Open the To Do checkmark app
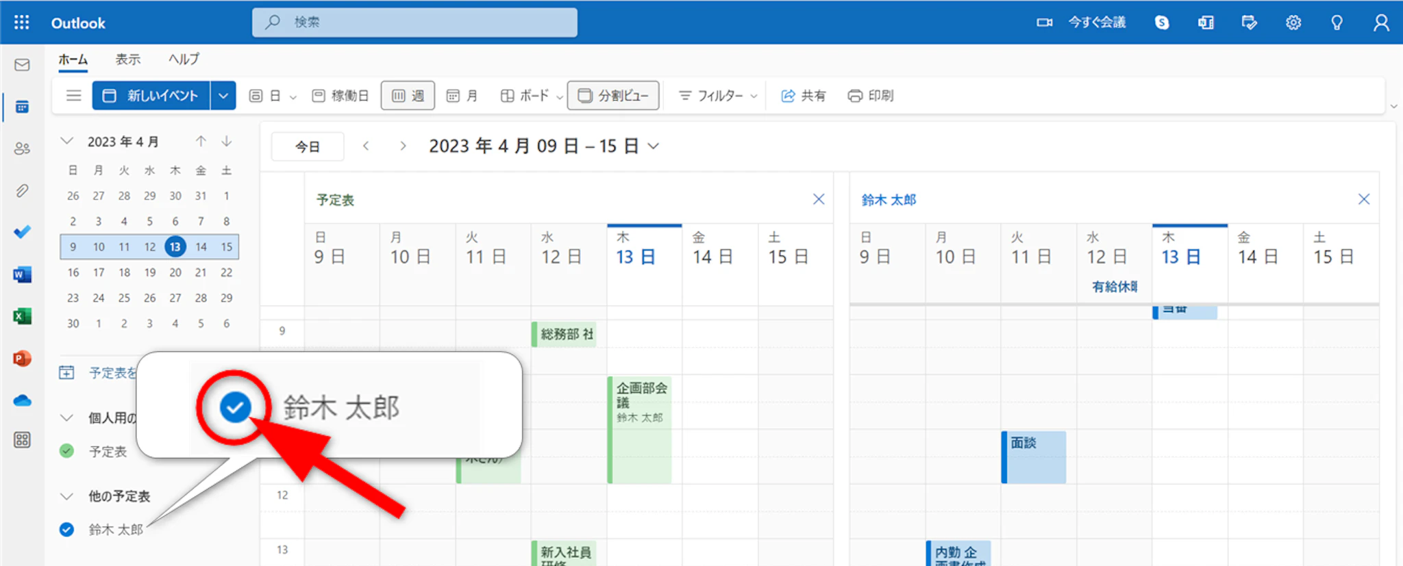Viewport: 1403px width, 566px height. pos(22,232)
